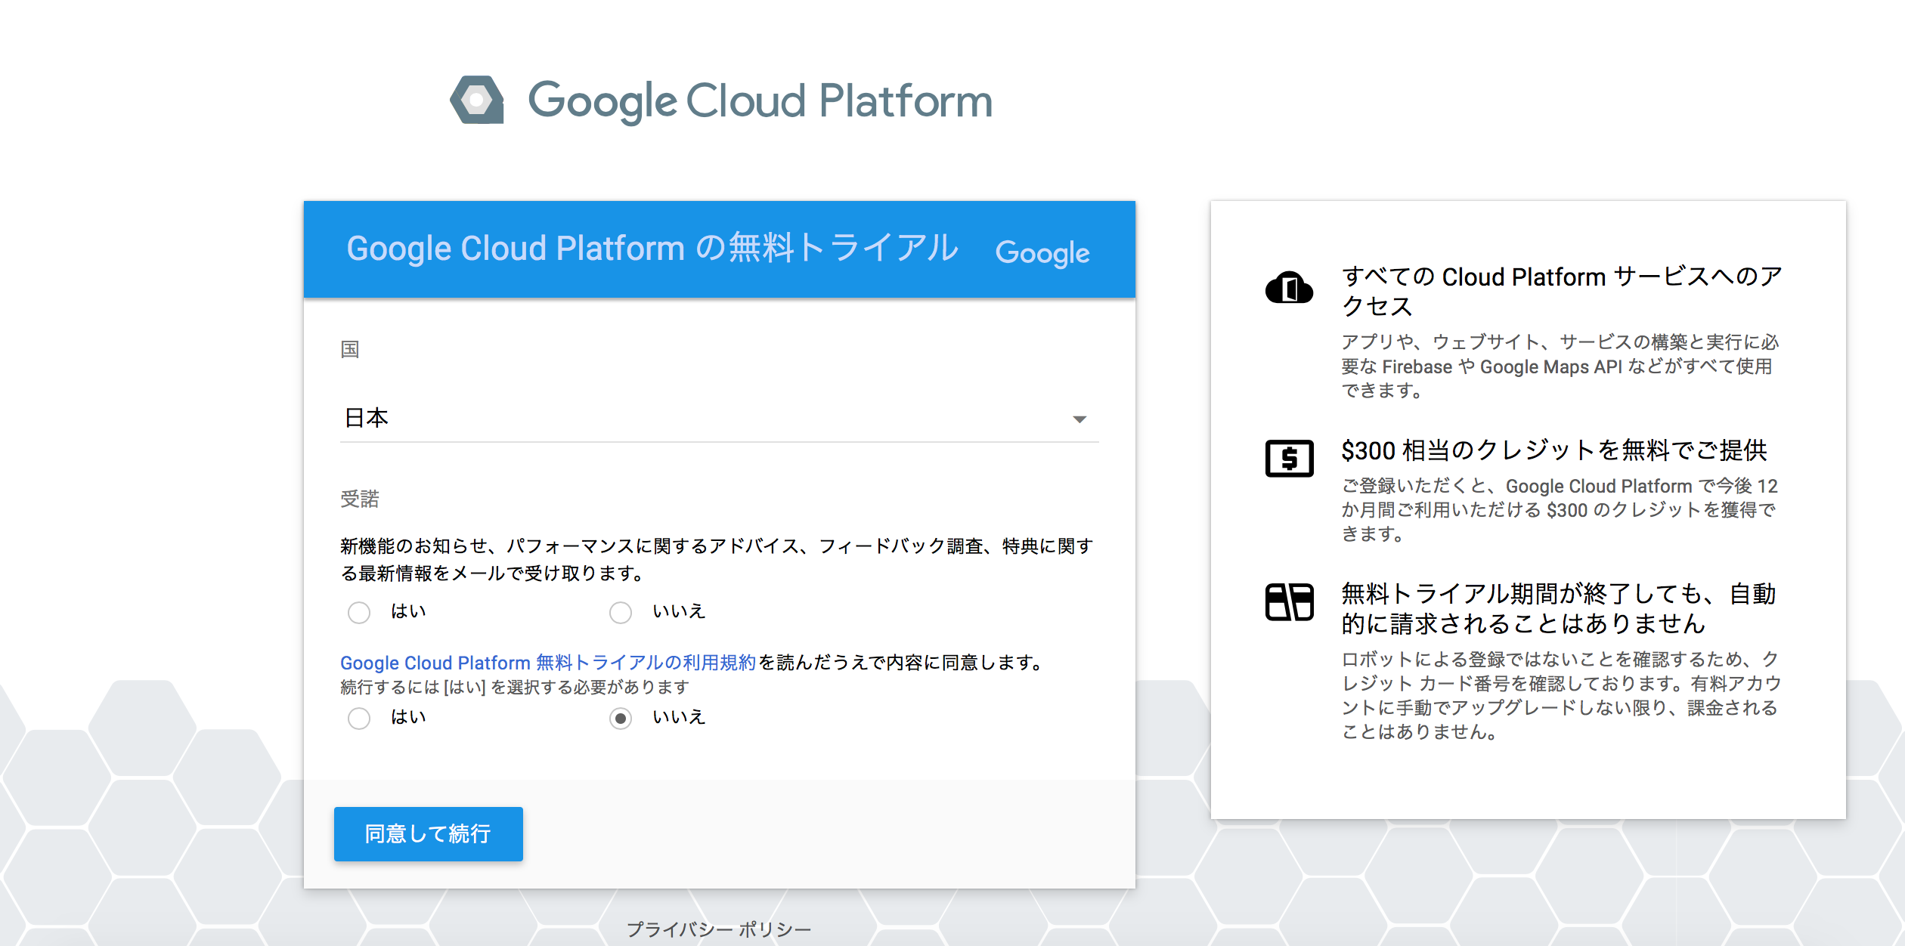
Task: Open the country dropdown showing 日本
Action: pyautogui.click(x=719, y=418)
